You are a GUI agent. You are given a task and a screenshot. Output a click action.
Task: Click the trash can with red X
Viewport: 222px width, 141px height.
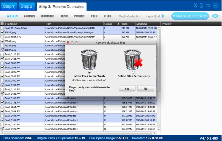133,60
